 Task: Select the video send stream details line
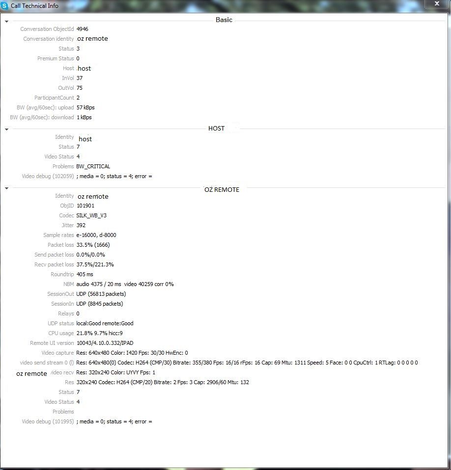247,363
